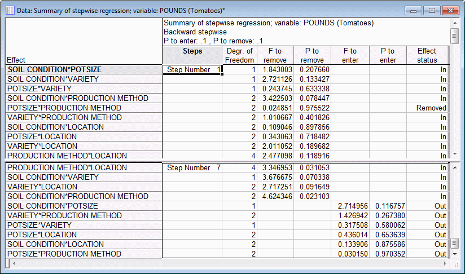Viewport: 465px width, 274px height.
Task: Click the F to remove value 4.624346
Action: (x=275, y=196)
